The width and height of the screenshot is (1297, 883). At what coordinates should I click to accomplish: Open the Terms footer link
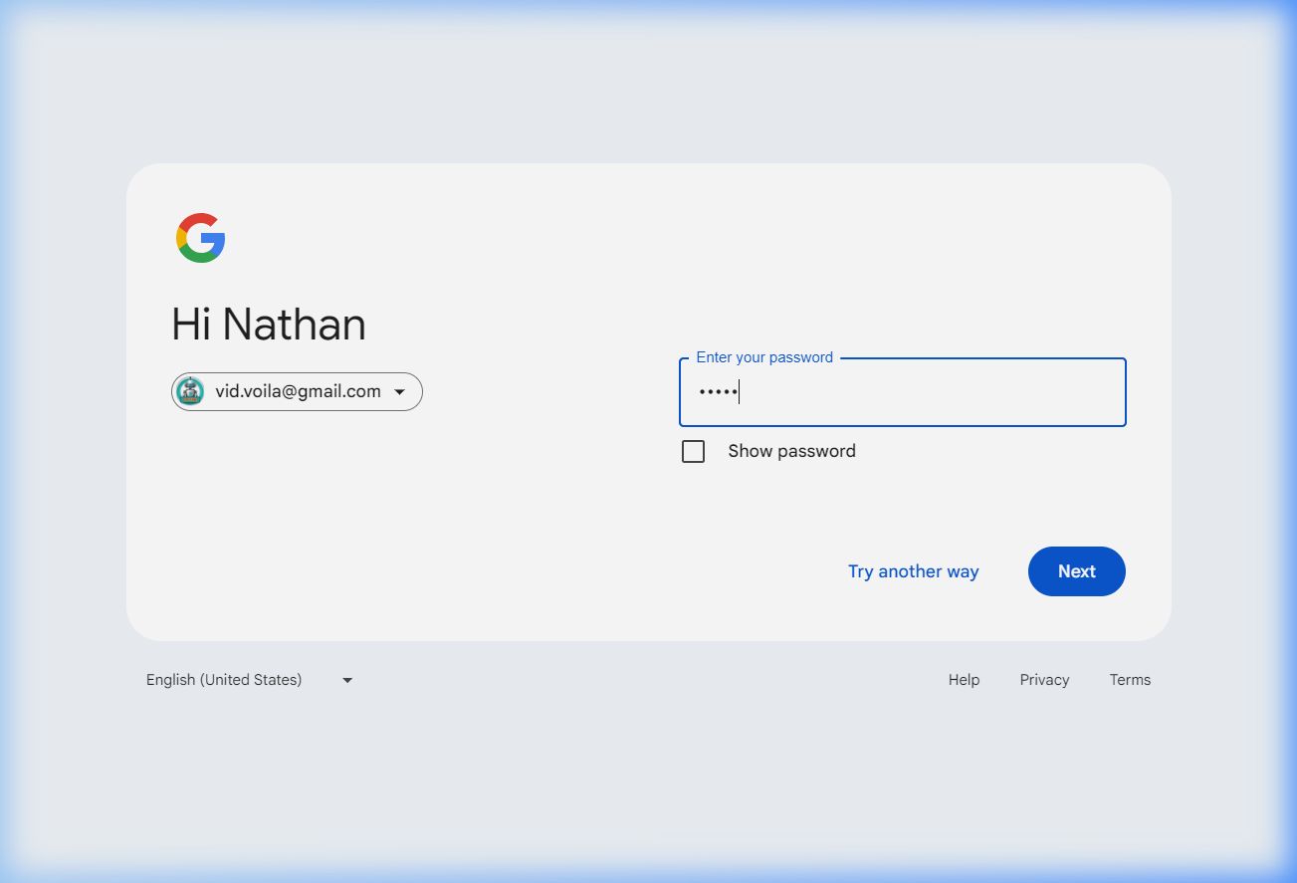click(x=1130, y=680)
